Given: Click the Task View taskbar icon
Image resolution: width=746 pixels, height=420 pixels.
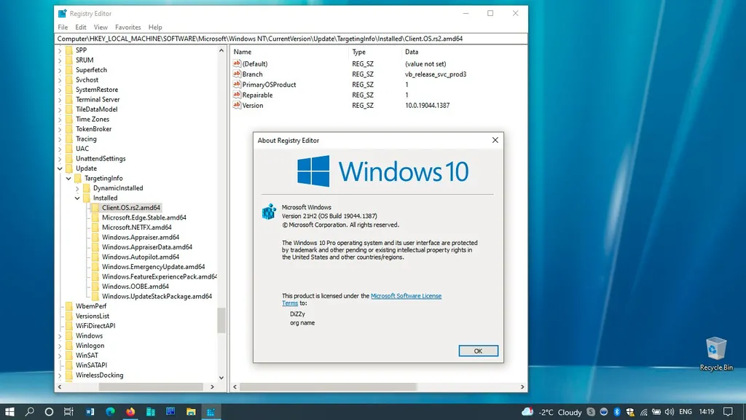Looking at the screenshot, I should (x=68, y=412).
